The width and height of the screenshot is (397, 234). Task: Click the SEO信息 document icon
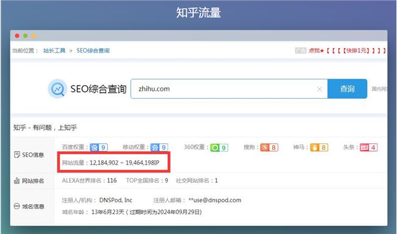(17, 155)
